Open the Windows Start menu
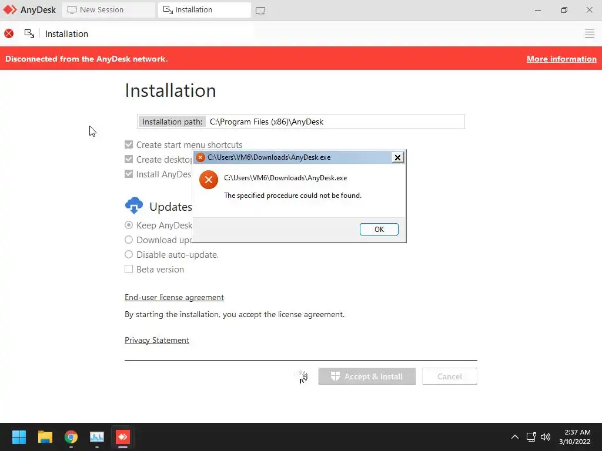 coord(19,437)
